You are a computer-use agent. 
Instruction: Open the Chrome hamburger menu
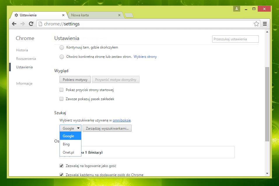[x=265, y=24]
